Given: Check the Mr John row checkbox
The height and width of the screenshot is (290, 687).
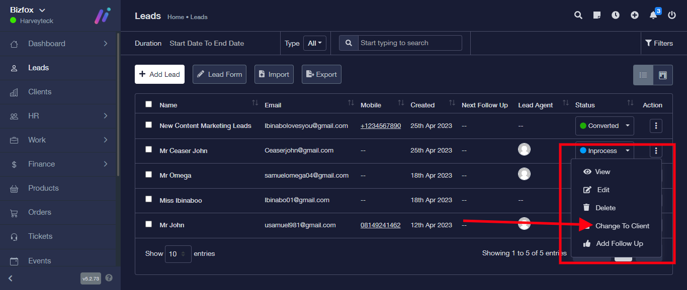Looking at the screenshot, I should (x=148, y=224).
